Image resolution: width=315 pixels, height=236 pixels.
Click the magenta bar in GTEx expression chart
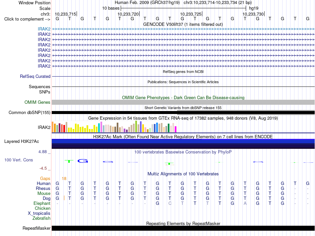click(x=176, y=129)
